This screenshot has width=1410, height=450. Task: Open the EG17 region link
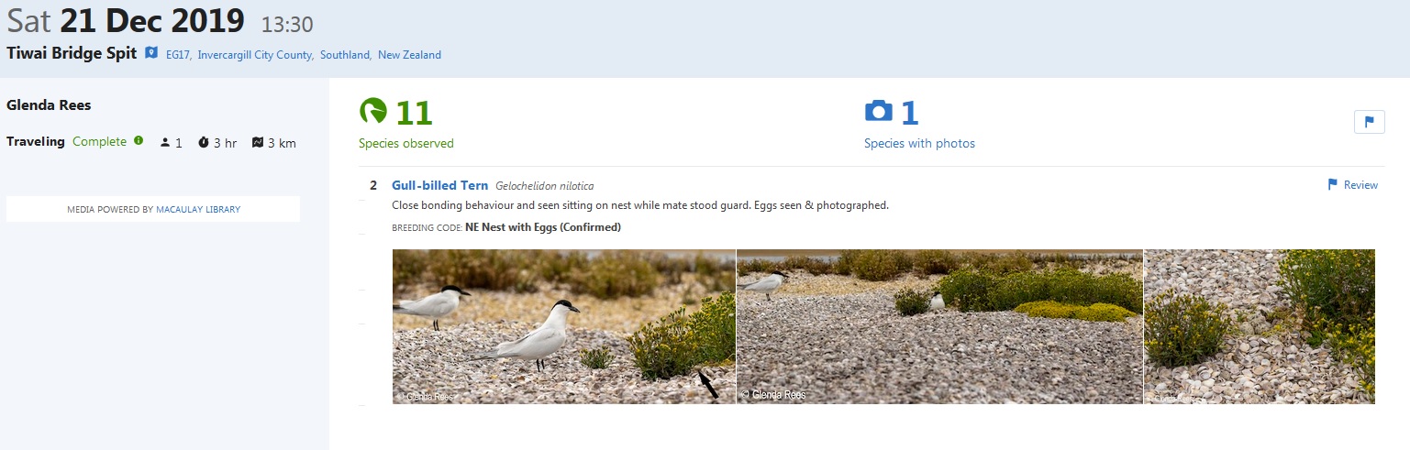coord(178,55)
